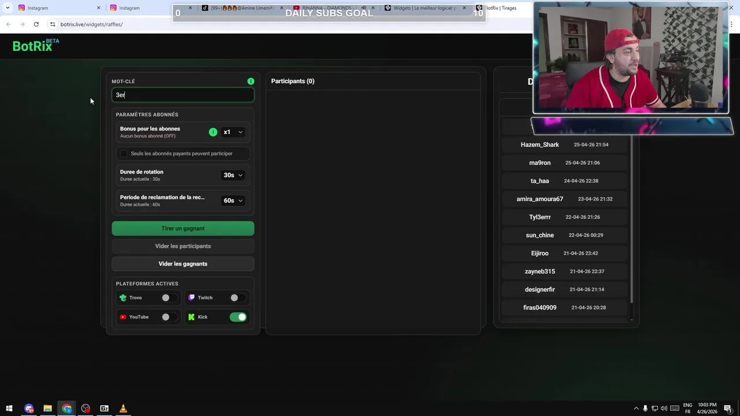Open Chrome from the taskbar
Screen dimensions: 740x416
(x=66, y=408)
